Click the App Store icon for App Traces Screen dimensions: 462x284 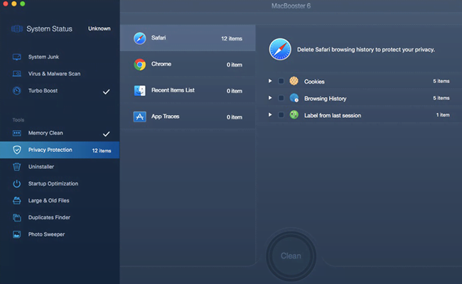(x=139, y=117)
